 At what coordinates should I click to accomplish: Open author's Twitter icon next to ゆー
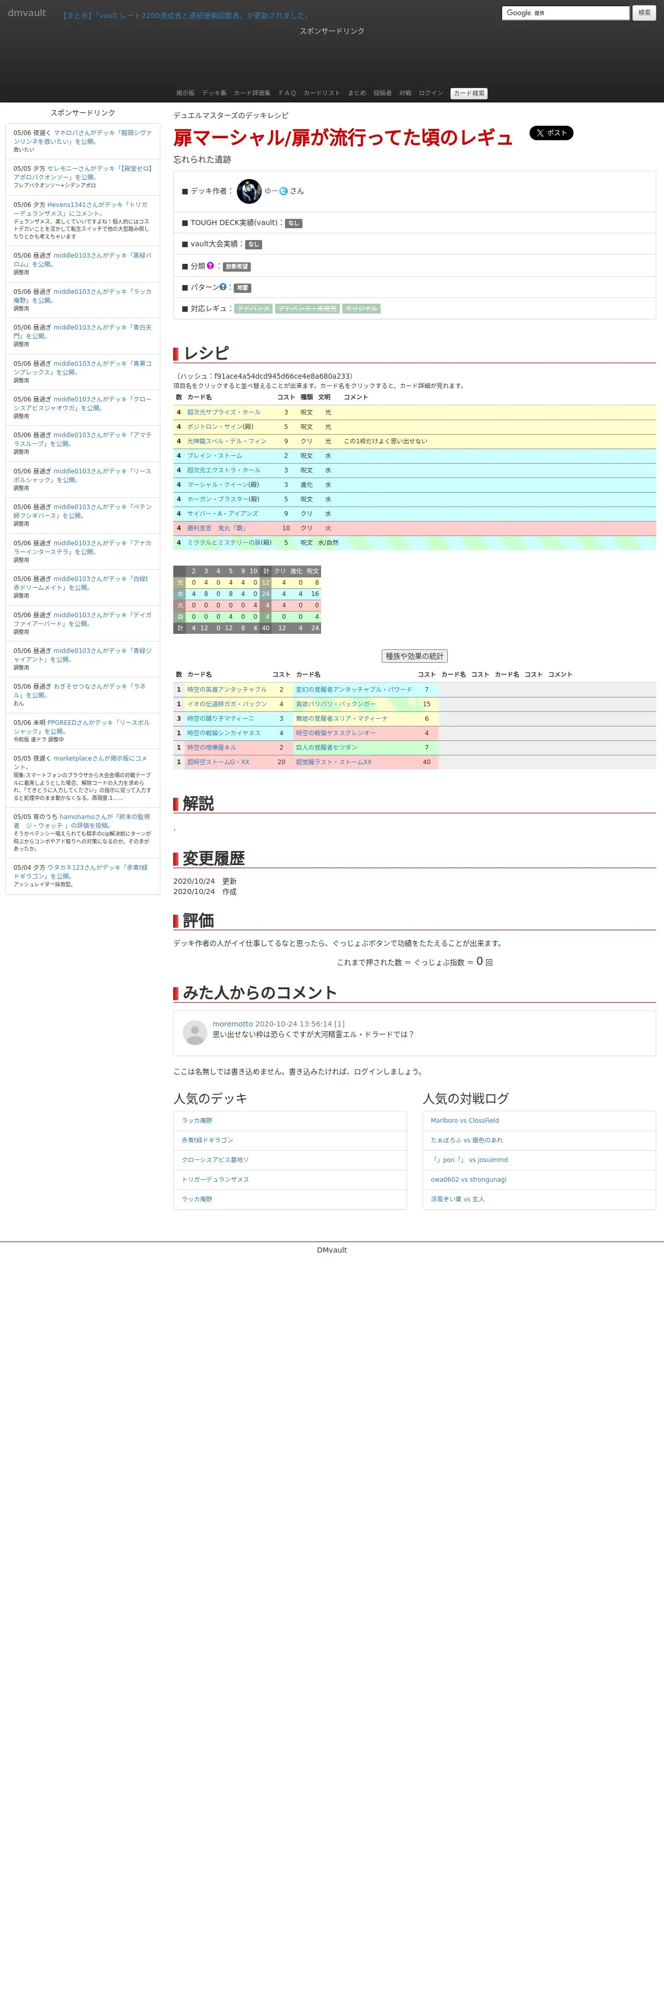coord(283,191)
